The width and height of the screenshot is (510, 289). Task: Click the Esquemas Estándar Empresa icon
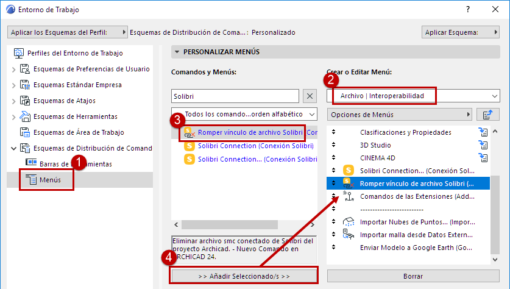click(x=25, y=85)
